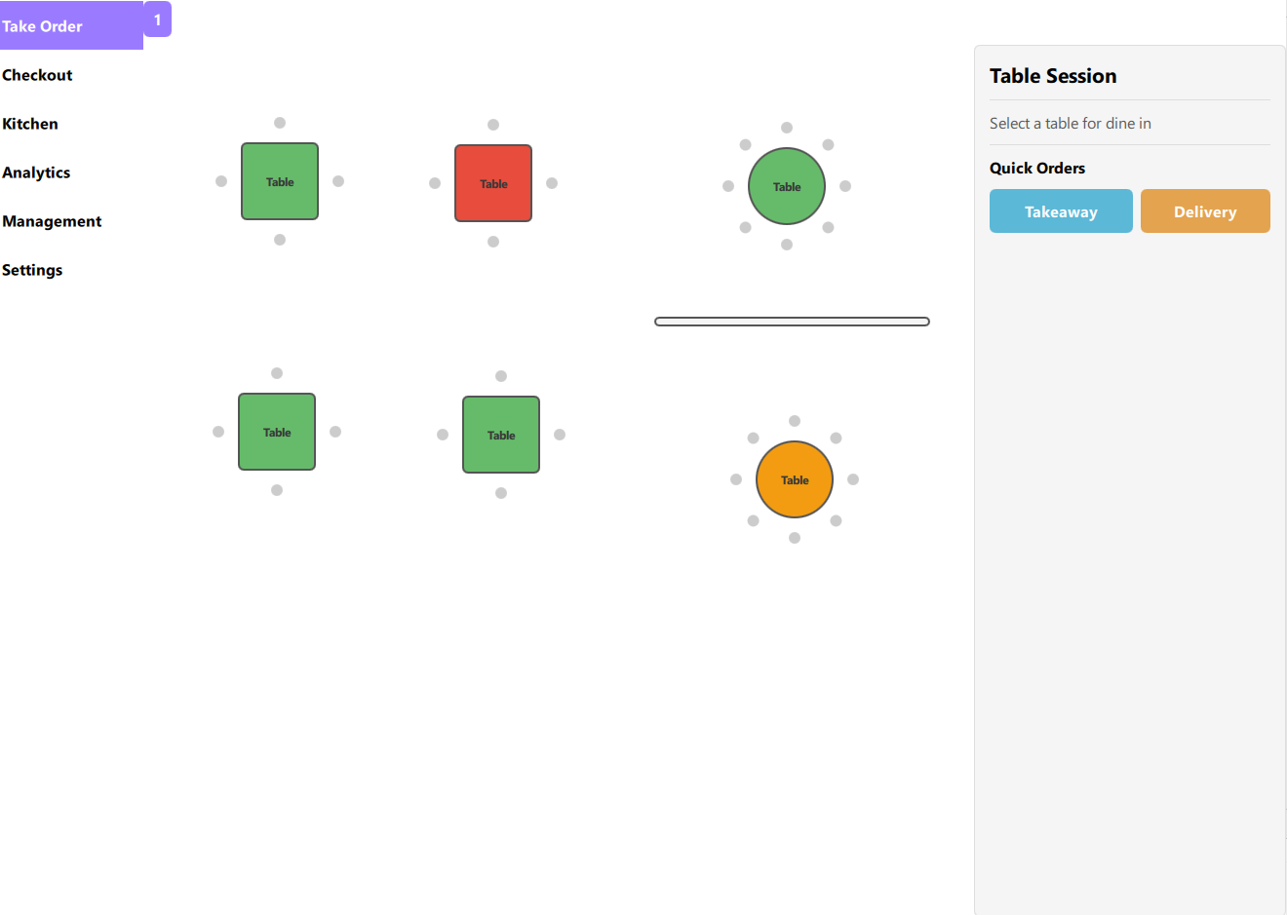Click the seat left of top-left square table
This screenshot has height=915, width=1287.
(221, 181)
